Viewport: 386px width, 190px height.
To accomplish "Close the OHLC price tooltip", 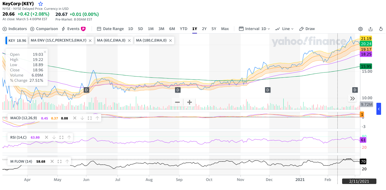I will click(x=45, y=51).
